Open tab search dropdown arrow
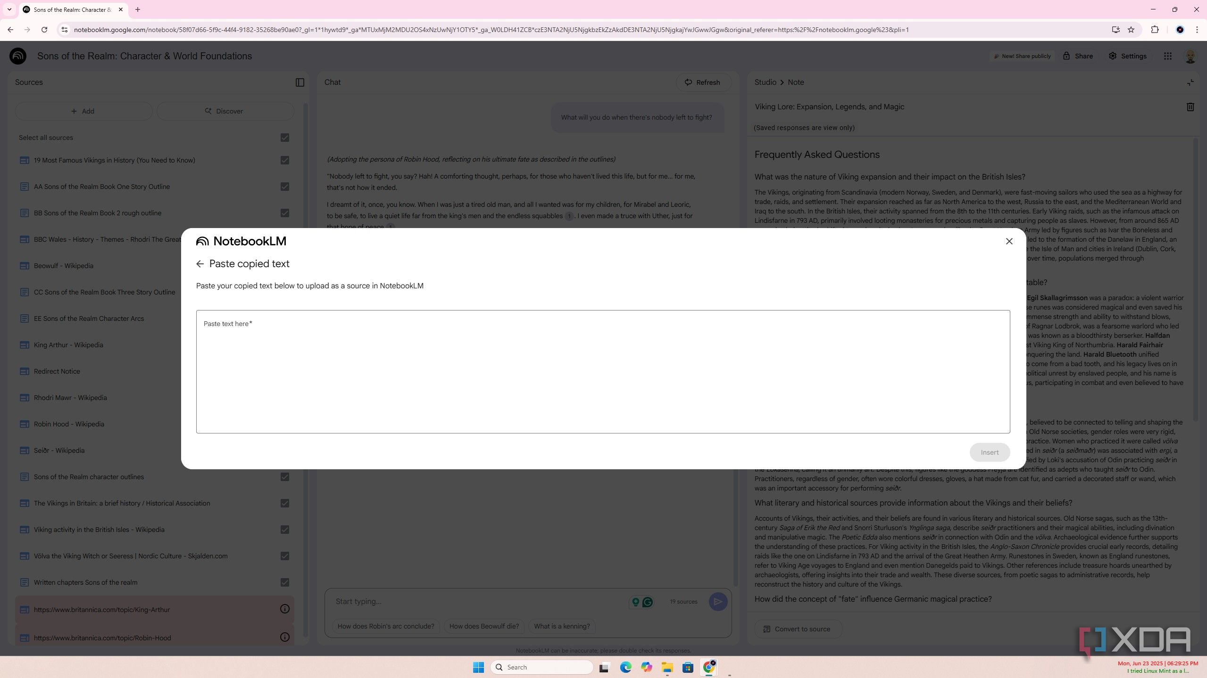 (9, 9)
